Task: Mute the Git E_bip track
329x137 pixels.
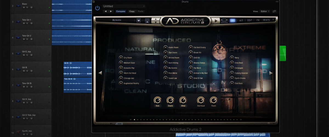Action: click(x=24, y=55)
